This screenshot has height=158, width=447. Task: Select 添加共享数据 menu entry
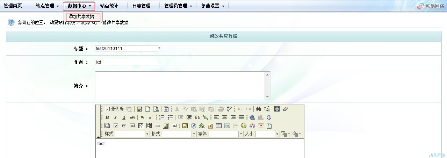[81, 16]
